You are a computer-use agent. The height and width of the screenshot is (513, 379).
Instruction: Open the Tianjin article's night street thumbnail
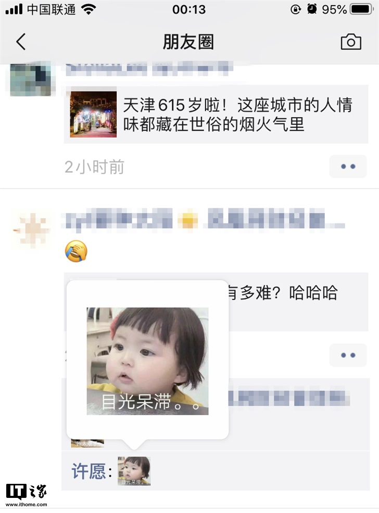93,114
